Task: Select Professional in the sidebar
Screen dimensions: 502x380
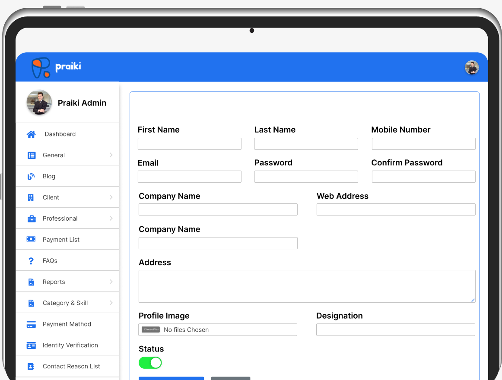Action: pos(67,218)
